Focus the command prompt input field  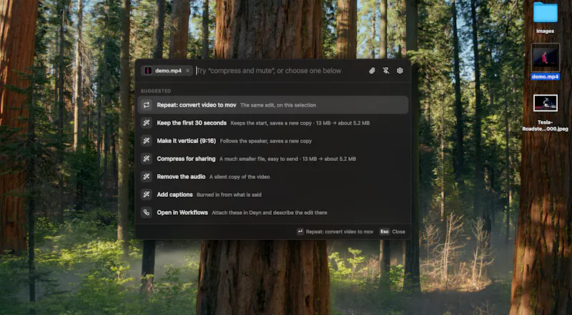279,71
